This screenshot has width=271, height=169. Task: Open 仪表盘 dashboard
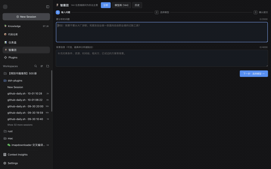click(26, 42)
